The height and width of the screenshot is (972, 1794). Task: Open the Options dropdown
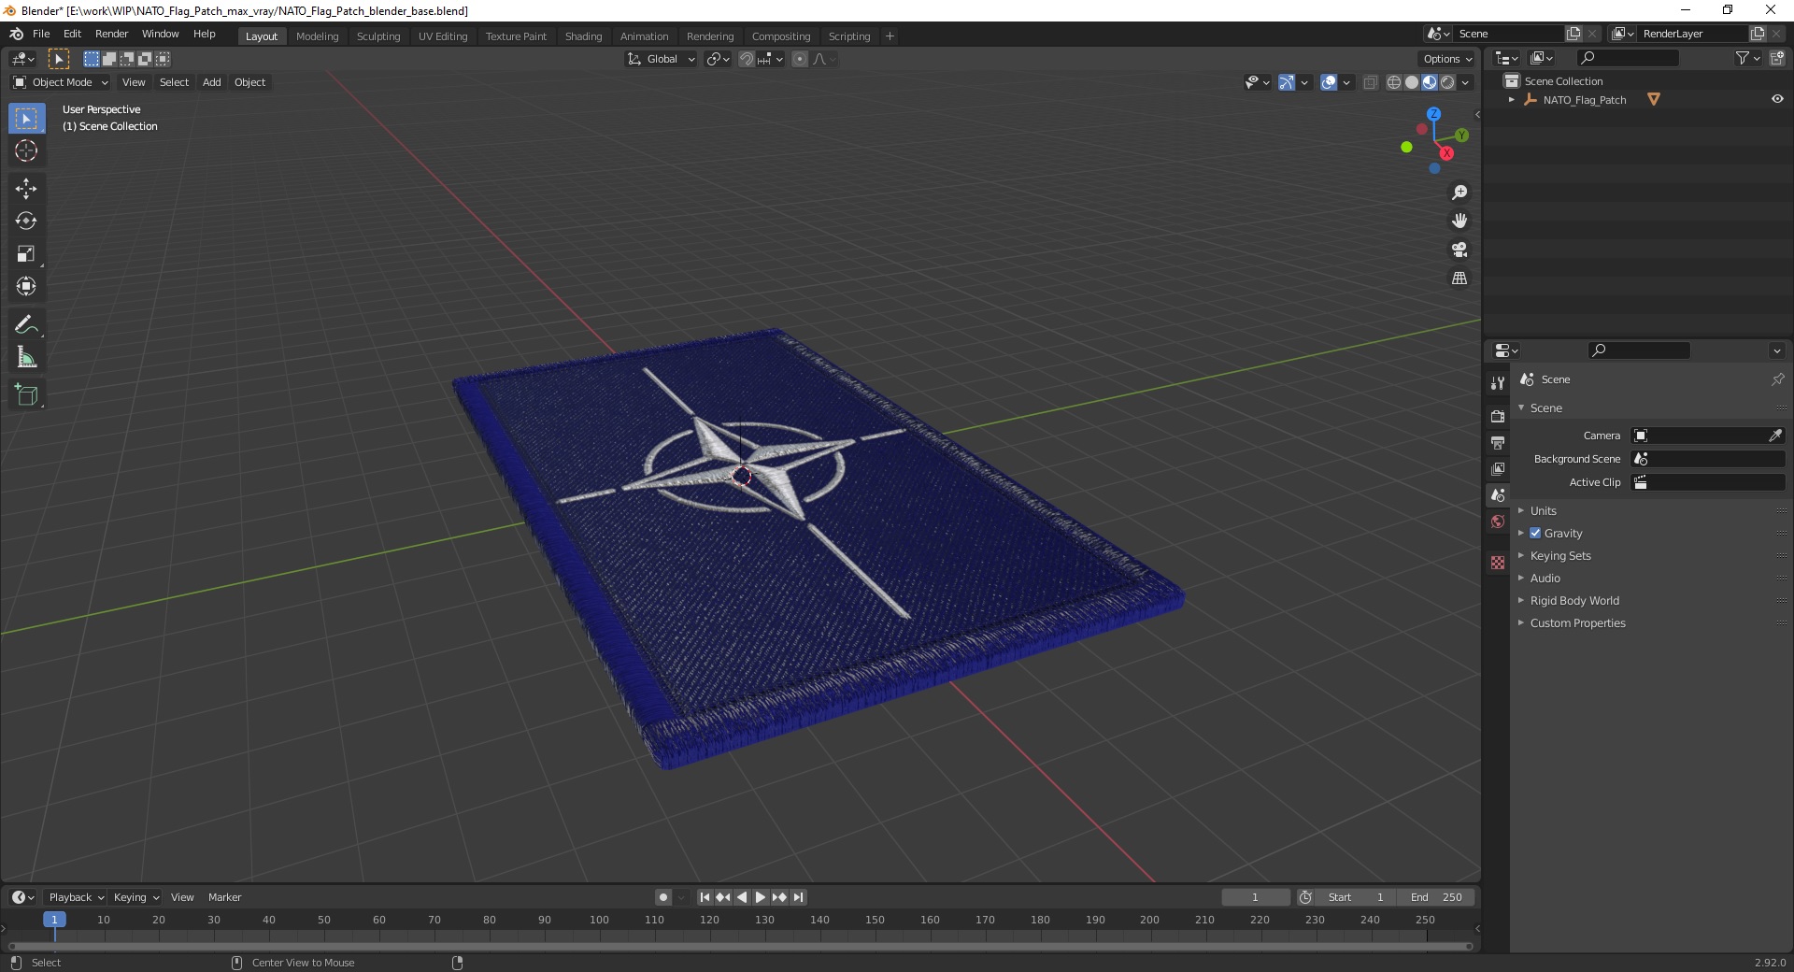[1446, 59]
